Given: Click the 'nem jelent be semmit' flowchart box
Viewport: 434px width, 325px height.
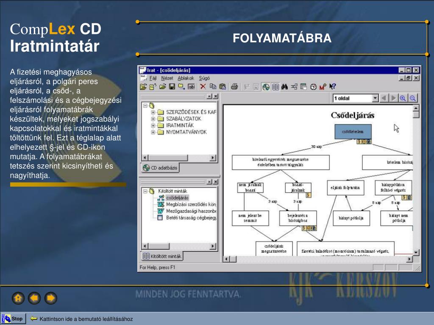Looking at the screenshot, I should pos(250,218).
